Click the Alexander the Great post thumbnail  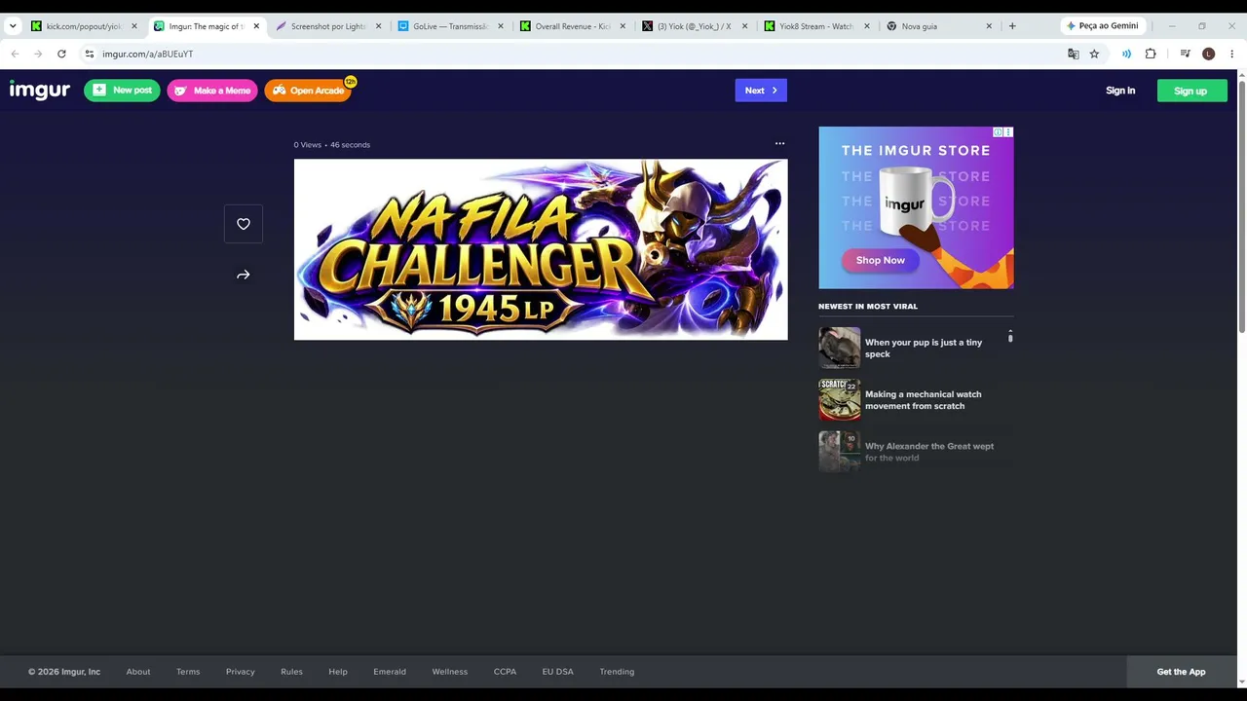coord(840,451)
